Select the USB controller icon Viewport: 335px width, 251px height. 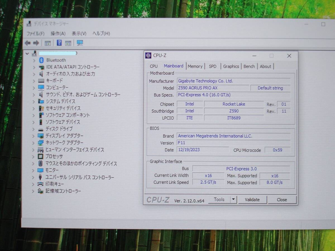pyautogui.click(x=40, y=177)
